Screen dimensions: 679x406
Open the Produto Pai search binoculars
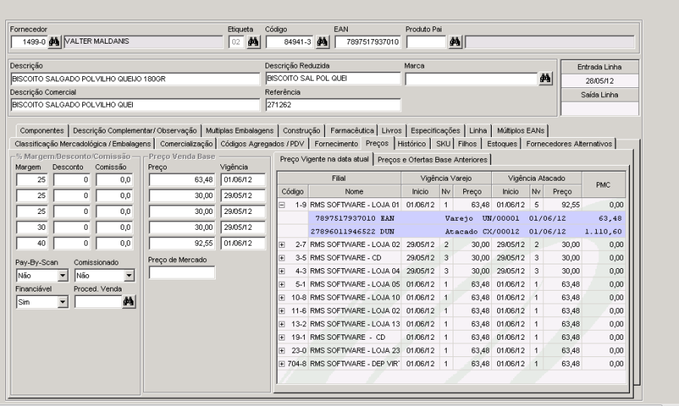pos(455,41)
